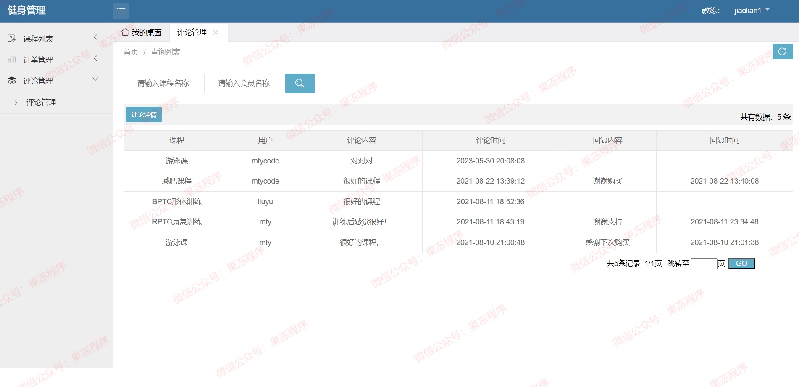Click the refresh icon button
Viewport: 799px width, 387px height.
782,52
